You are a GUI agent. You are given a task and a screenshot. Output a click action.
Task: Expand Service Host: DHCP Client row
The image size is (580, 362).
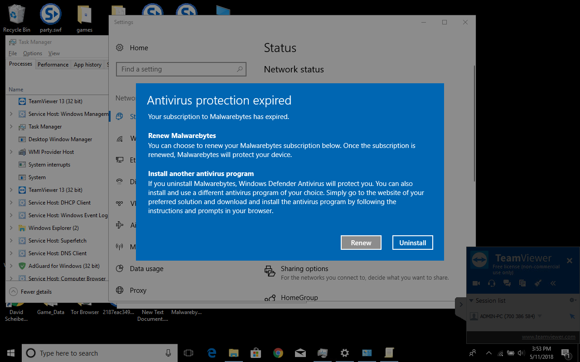tap(11, 203)
